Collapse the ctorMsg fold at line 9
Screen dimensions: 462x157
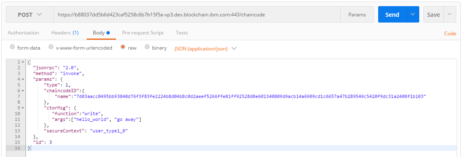point(23,108)
